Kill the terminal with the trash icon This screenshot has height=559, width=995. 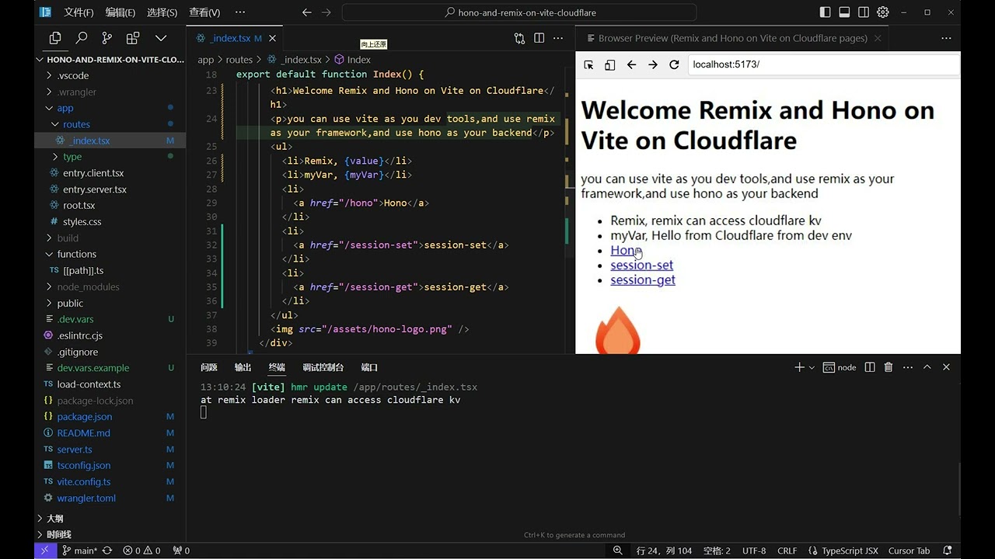[x=889, y=367]
